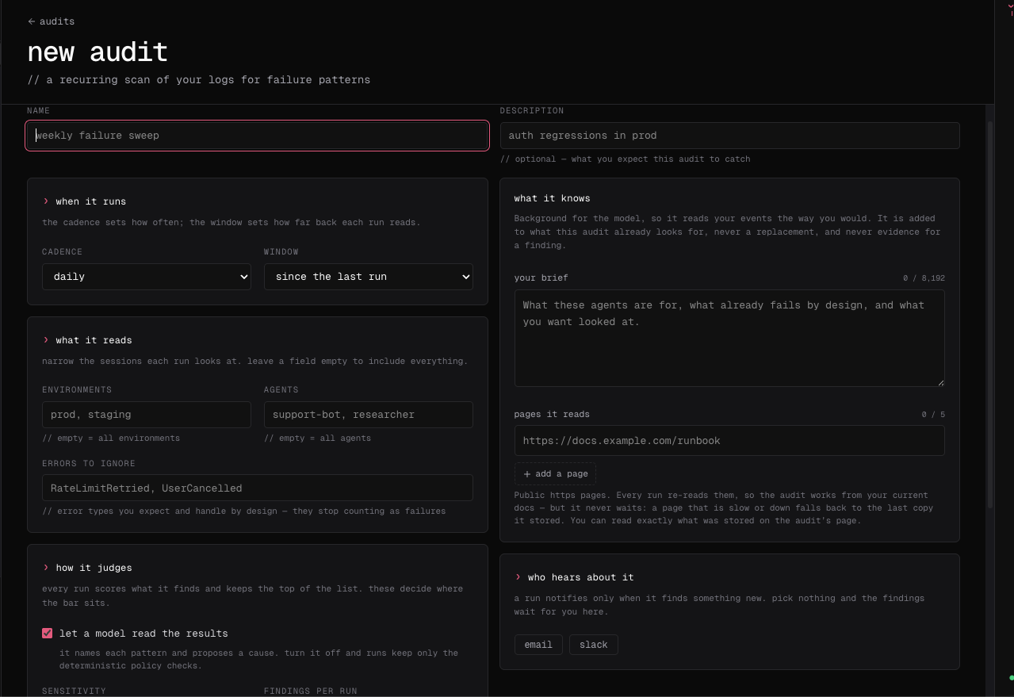1014x697 pixels.
Task: Click the "0 / 8,192" character counter
Action: point(924,278)
